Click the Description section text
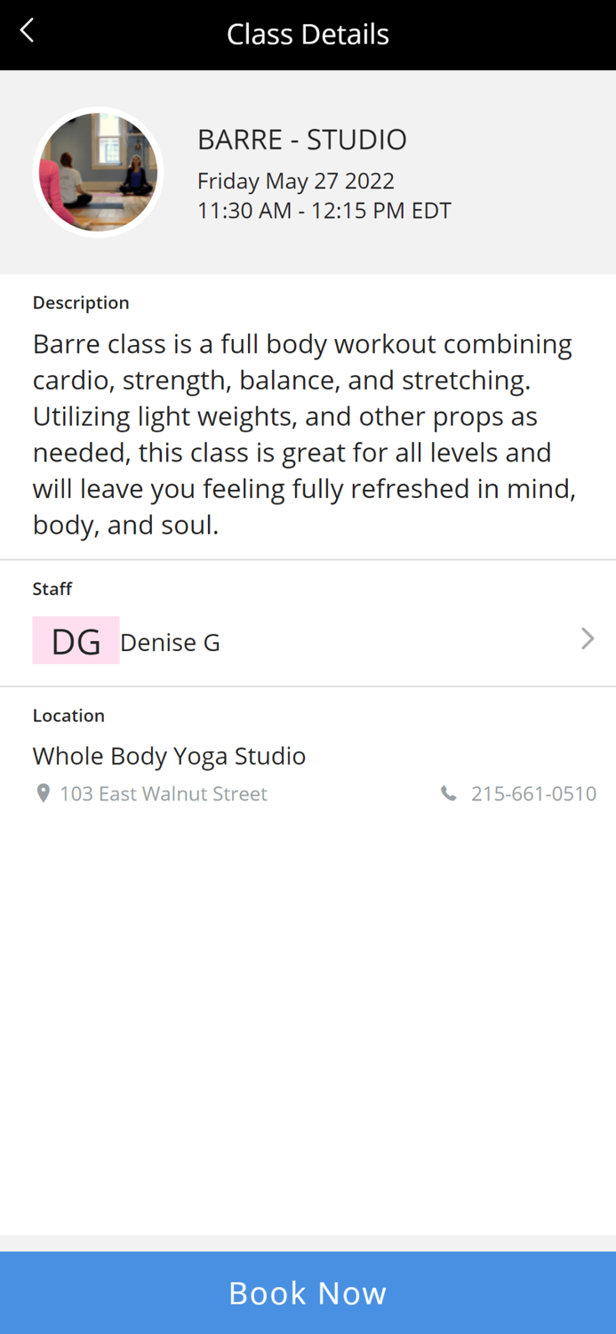 [x=81, y=302]
